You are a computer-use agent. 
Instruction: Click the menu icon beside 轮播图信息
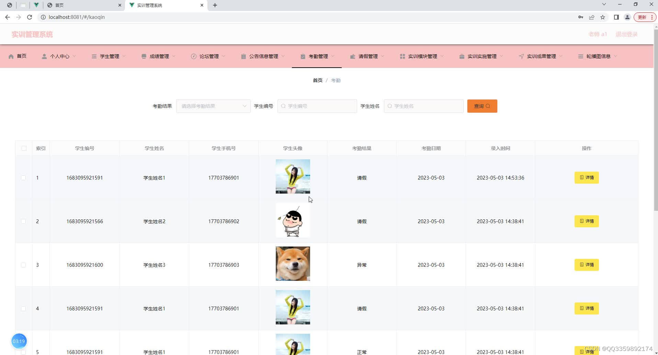581,56
